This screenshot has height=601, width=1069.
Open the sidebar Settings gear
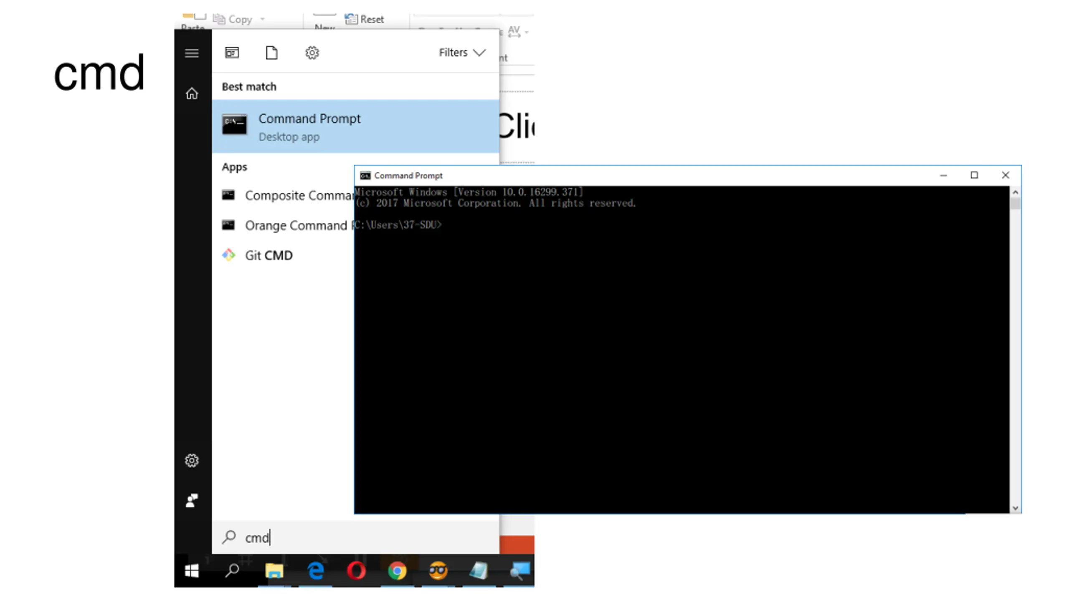tap(192, 460)
